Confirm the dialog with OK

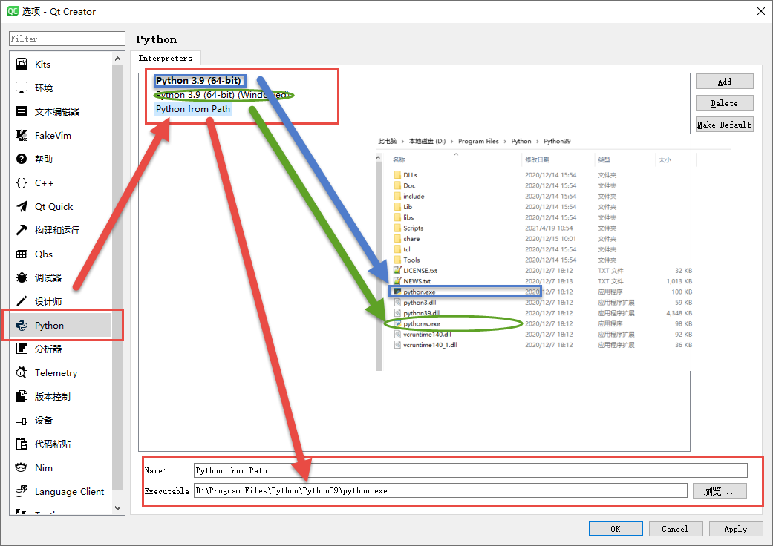pyautogui.click(x=616, y=529)
